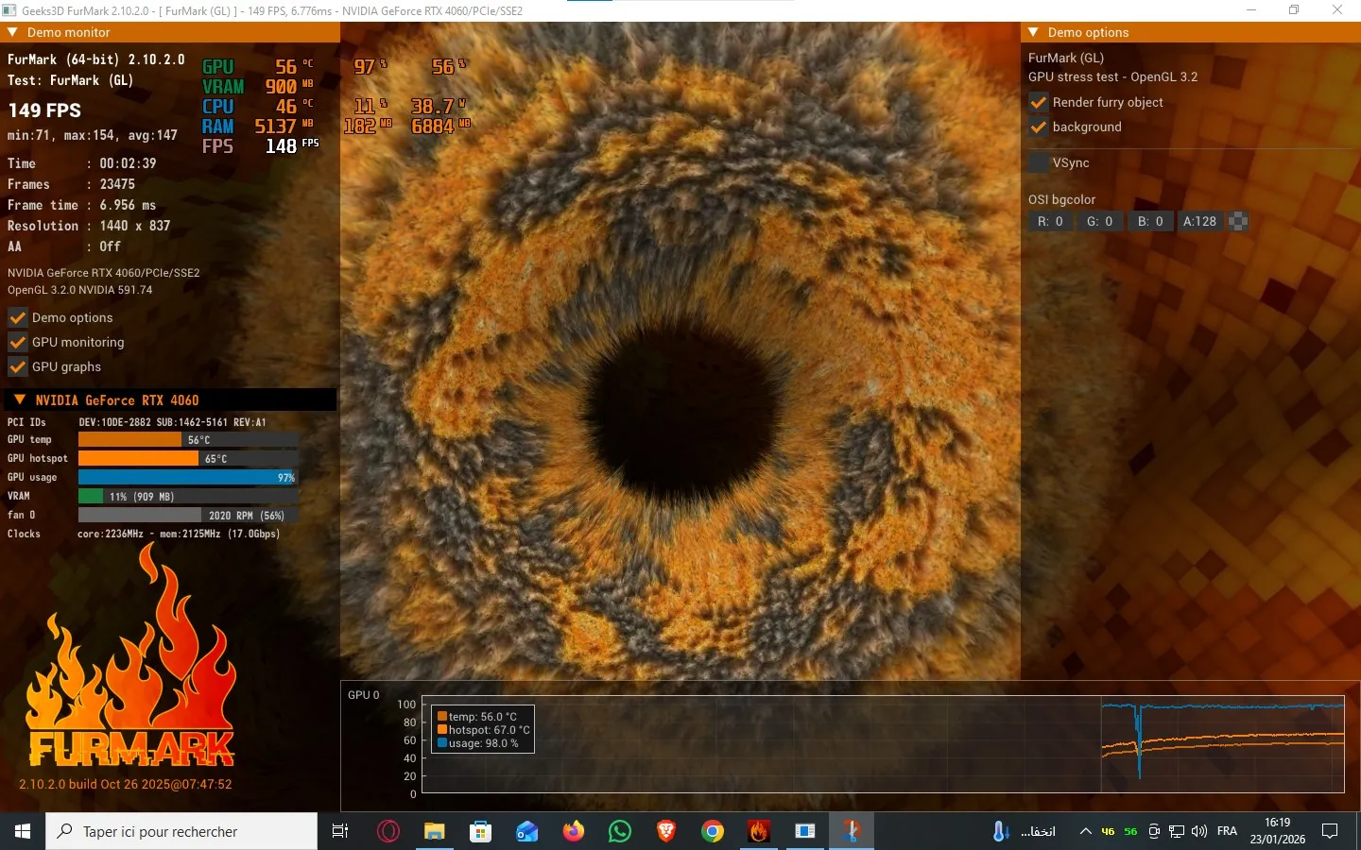Open WhatsApp from the taskbar

pos(619,831)
